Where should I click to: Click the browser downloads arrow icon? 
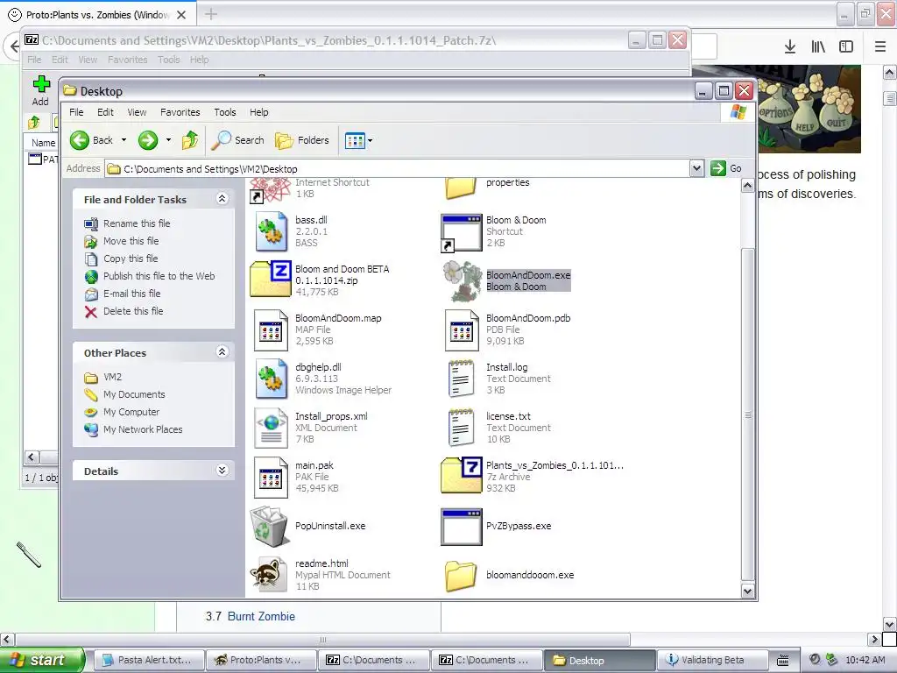[790, 47]
